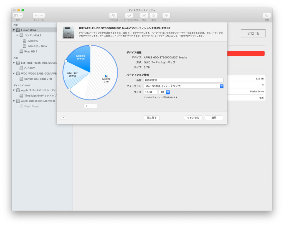Open the size unit TB dropdown
Image resolution: width=284 pixels, height=226 pixels.
pos(164,92)
